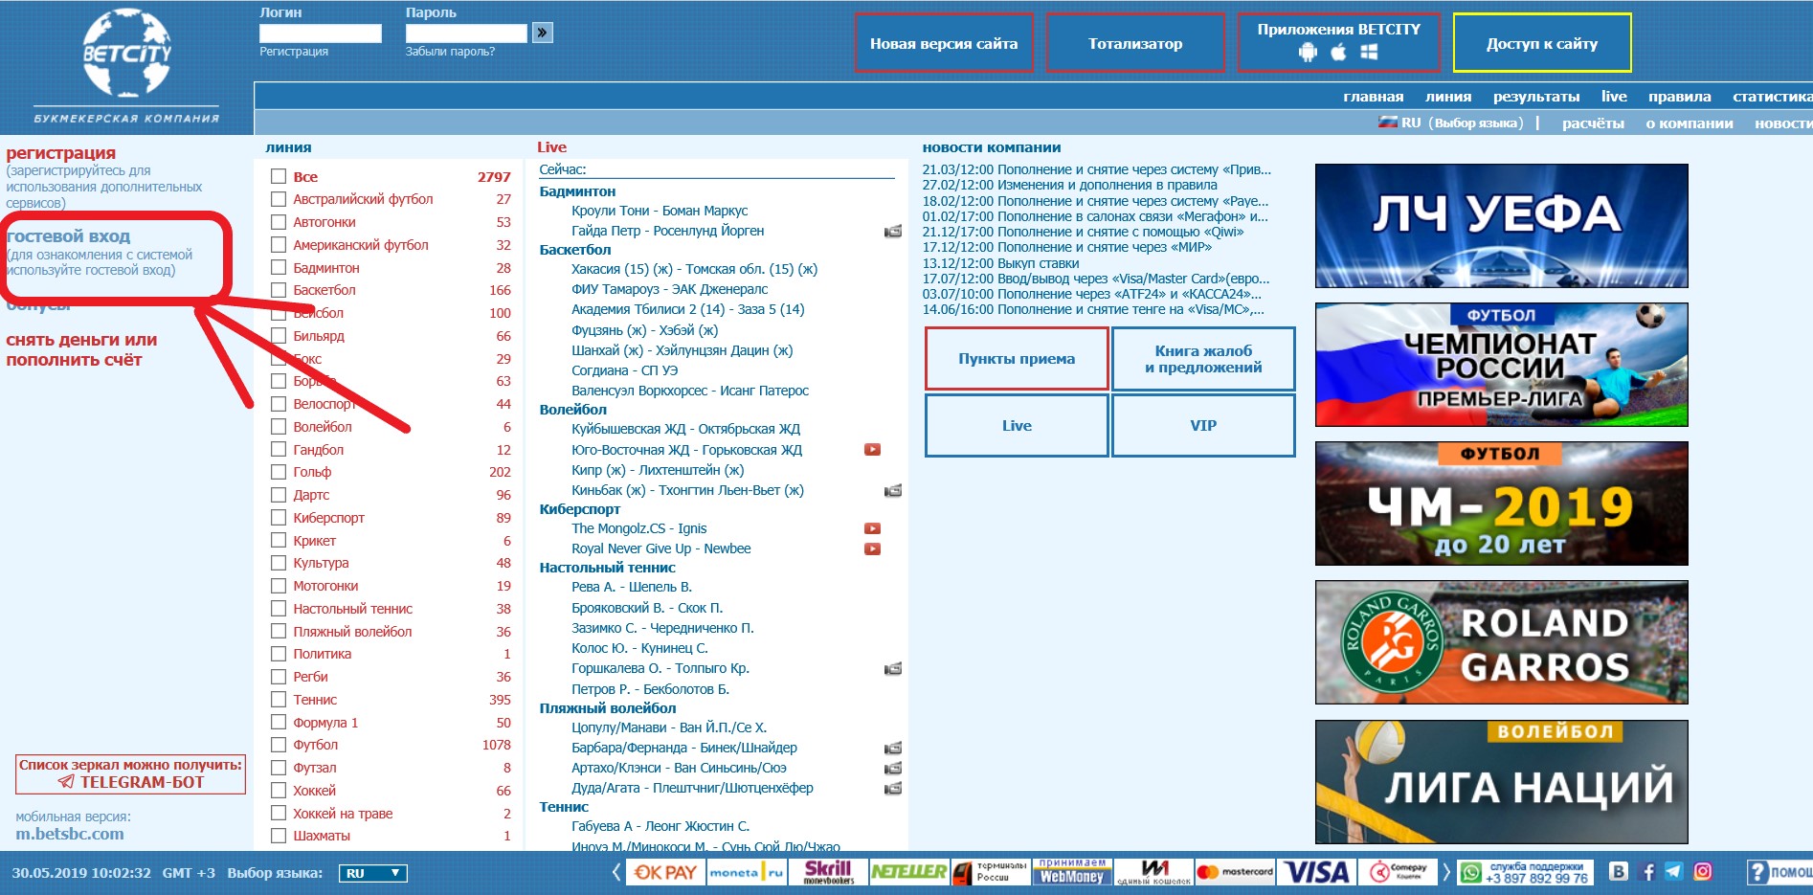The image size is (1813, 895).
Task: Open the Facebook social icon
Action: point(1647,871)
